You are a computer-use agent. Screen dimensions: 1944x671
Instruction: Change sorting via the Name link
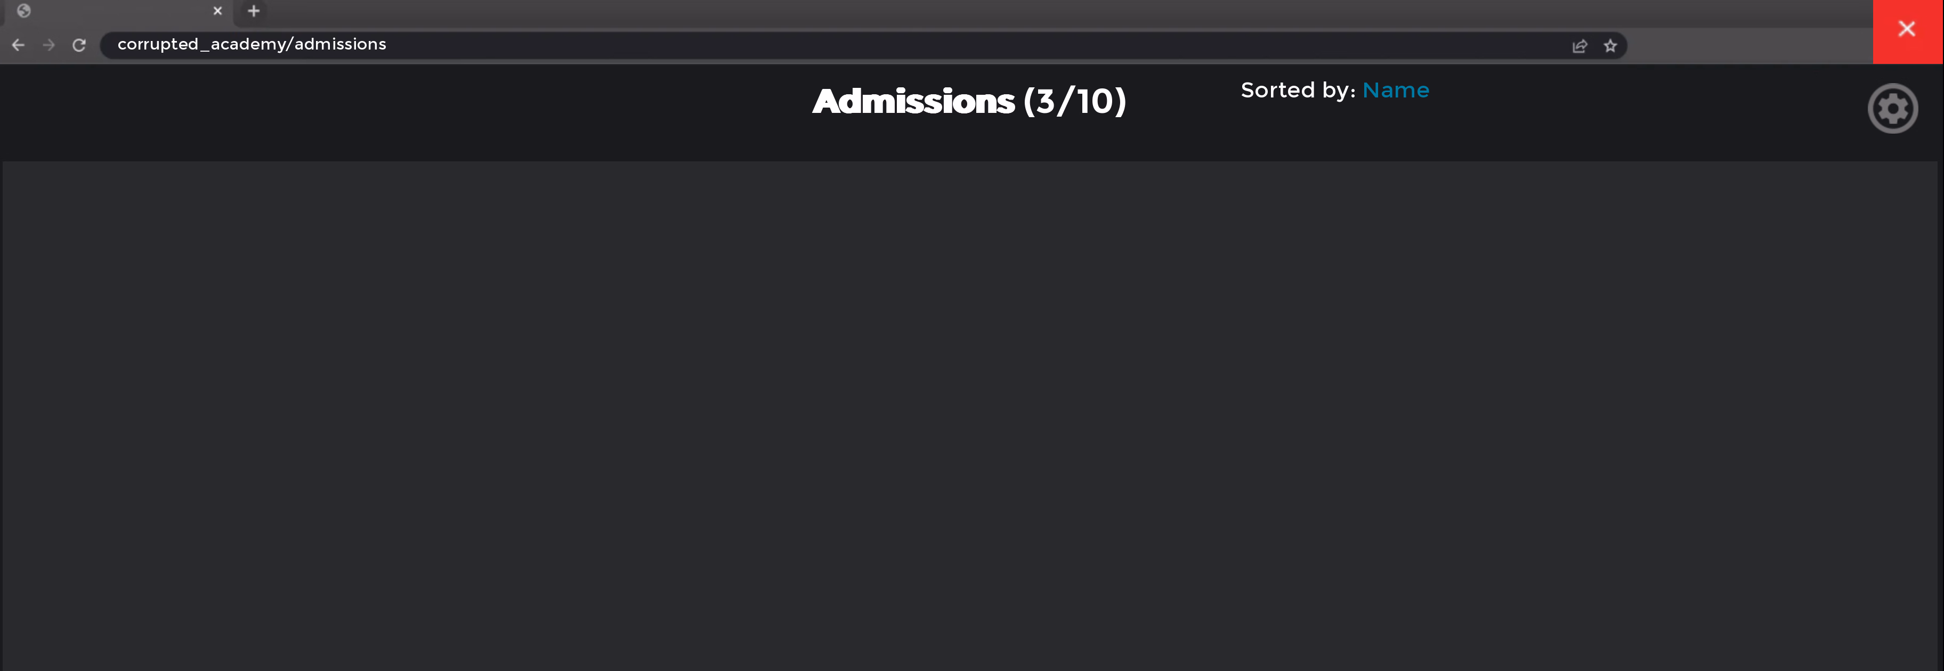(x=1395, y=91)
